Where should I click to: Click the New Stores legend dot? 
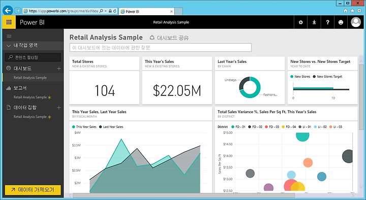pos(292,77)
